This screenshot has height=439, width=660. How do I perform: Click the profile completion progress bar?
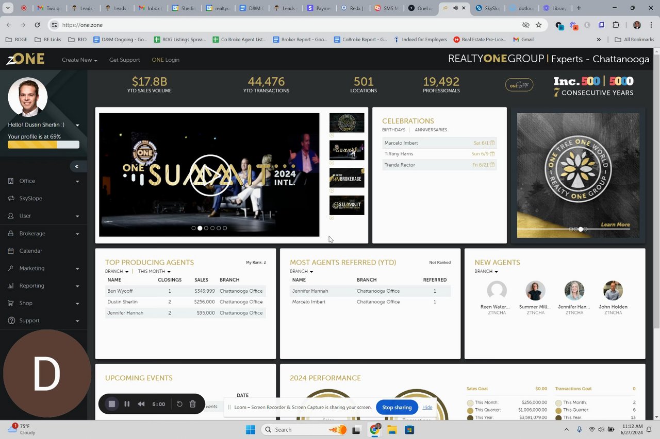(x=43, y=145)
